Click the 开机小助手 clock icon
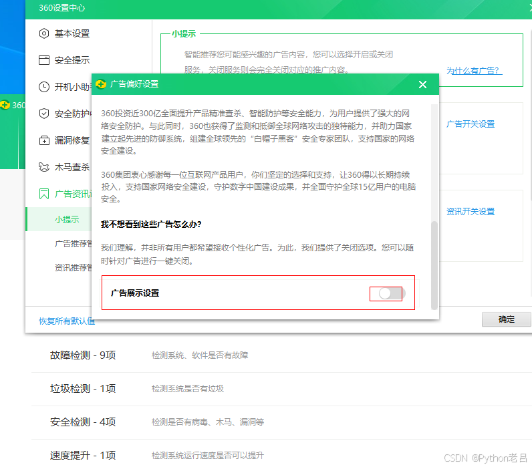The image size is (532, 467). [43, 87]
